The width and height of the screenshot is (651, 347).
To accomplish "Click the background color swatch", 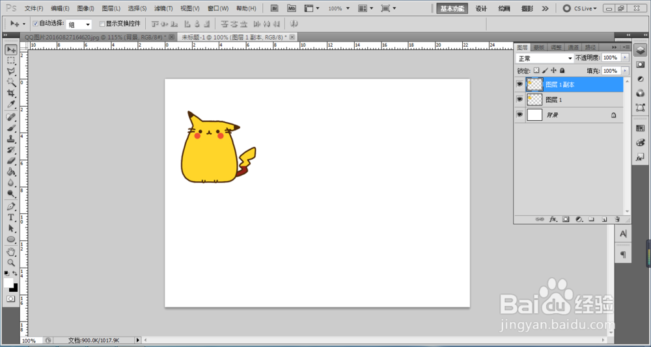I will coord(16,289).
